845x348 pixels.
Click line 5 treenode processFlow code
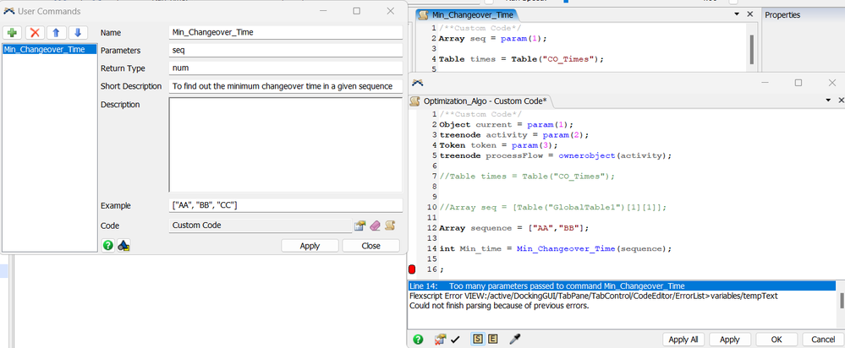pos(555,155)
